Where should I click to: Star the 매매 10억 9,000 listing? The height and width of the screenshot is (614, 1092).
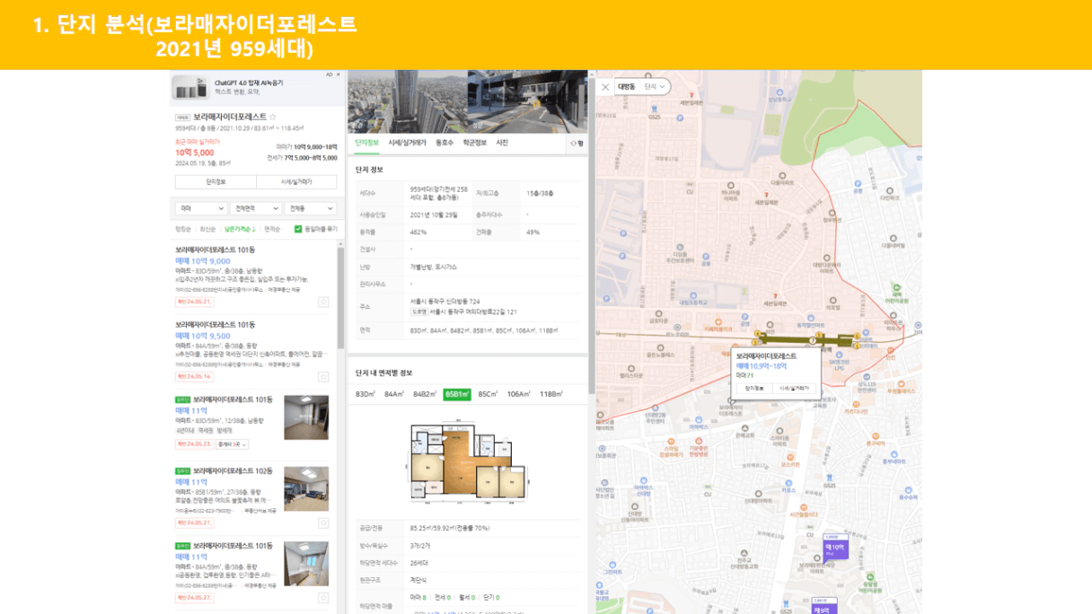(x=323, y=302)
